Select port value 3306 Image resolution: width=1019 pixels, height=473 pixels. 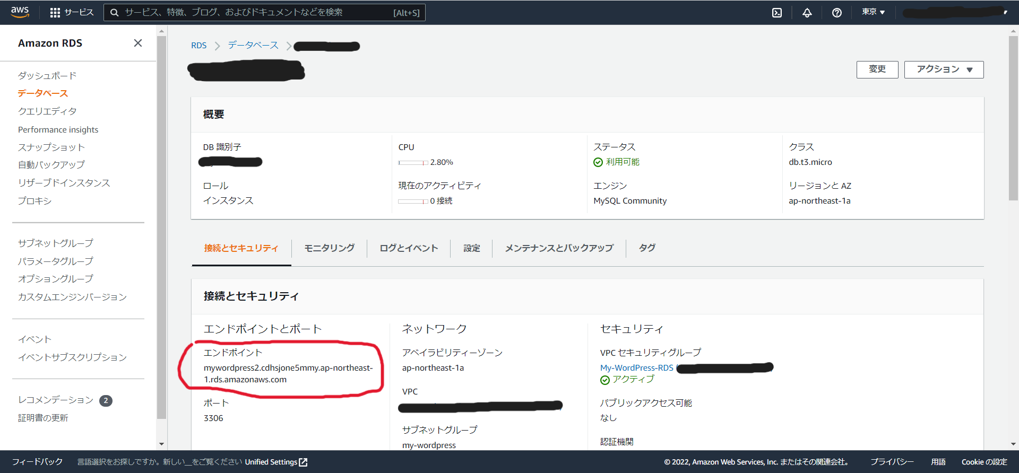[x=213, y=418]
